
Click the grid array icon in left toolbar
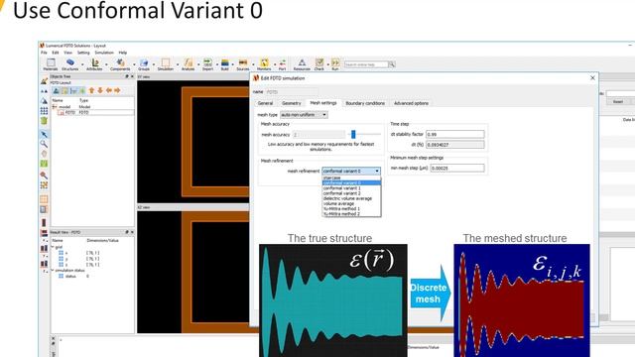click(x=44, y=110)
